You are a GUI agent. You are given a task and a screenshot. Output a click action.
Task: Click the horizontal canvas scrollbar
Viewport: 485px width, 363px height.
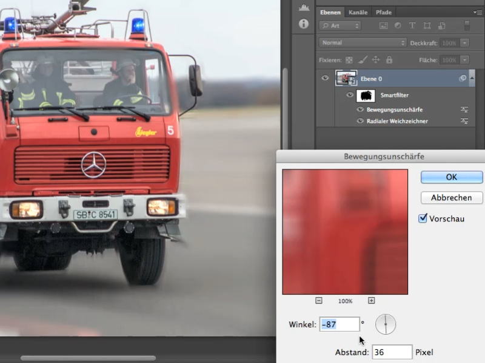[x=88, y=358]
